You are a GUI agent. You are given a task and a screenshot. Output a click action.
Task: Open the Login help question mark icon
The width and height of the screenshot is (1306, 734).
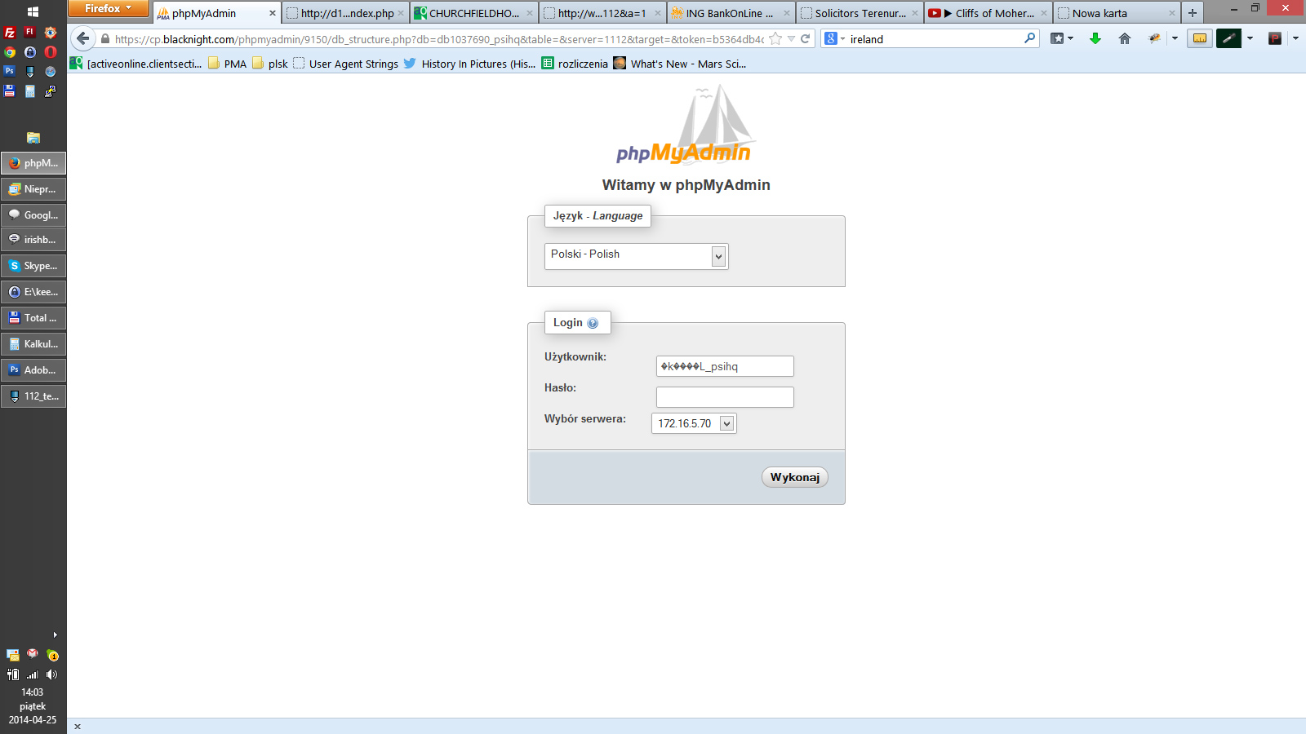click(593, 323)
